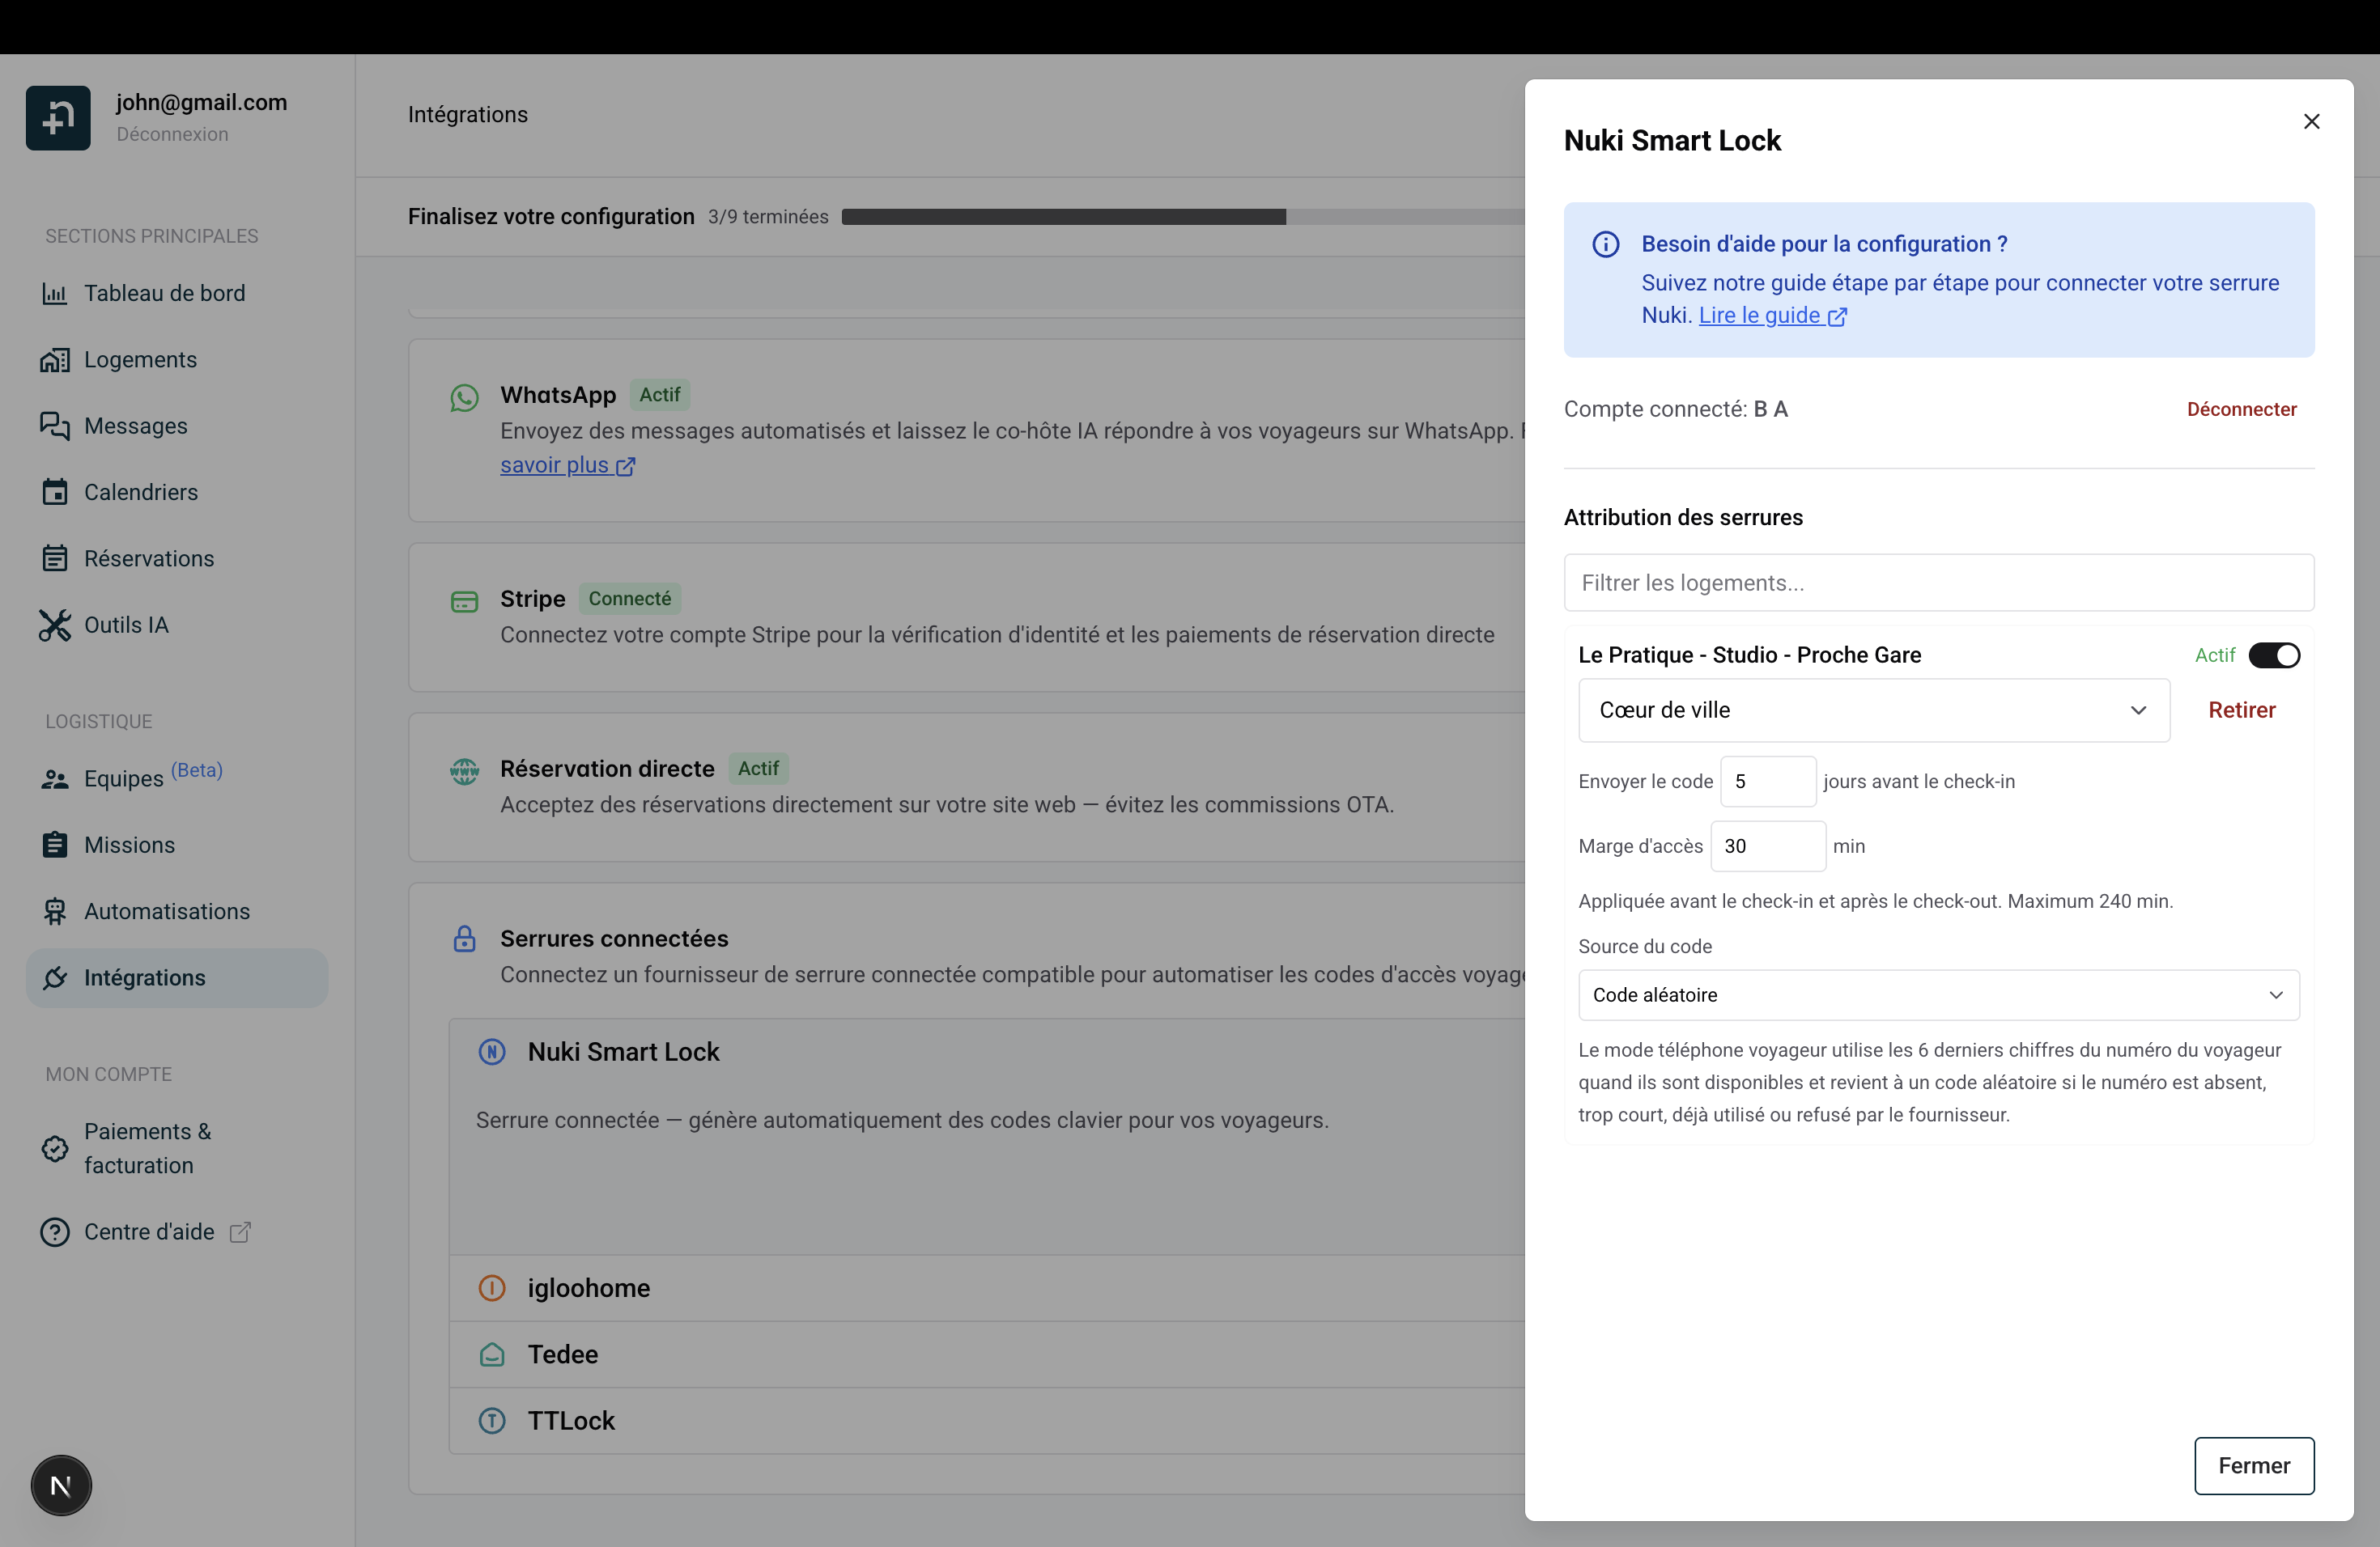Click the app logo icon beside john@gmail.com

coord(58,118)
